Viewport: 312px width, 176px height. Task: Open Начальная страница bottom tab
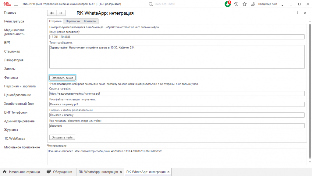22,172
